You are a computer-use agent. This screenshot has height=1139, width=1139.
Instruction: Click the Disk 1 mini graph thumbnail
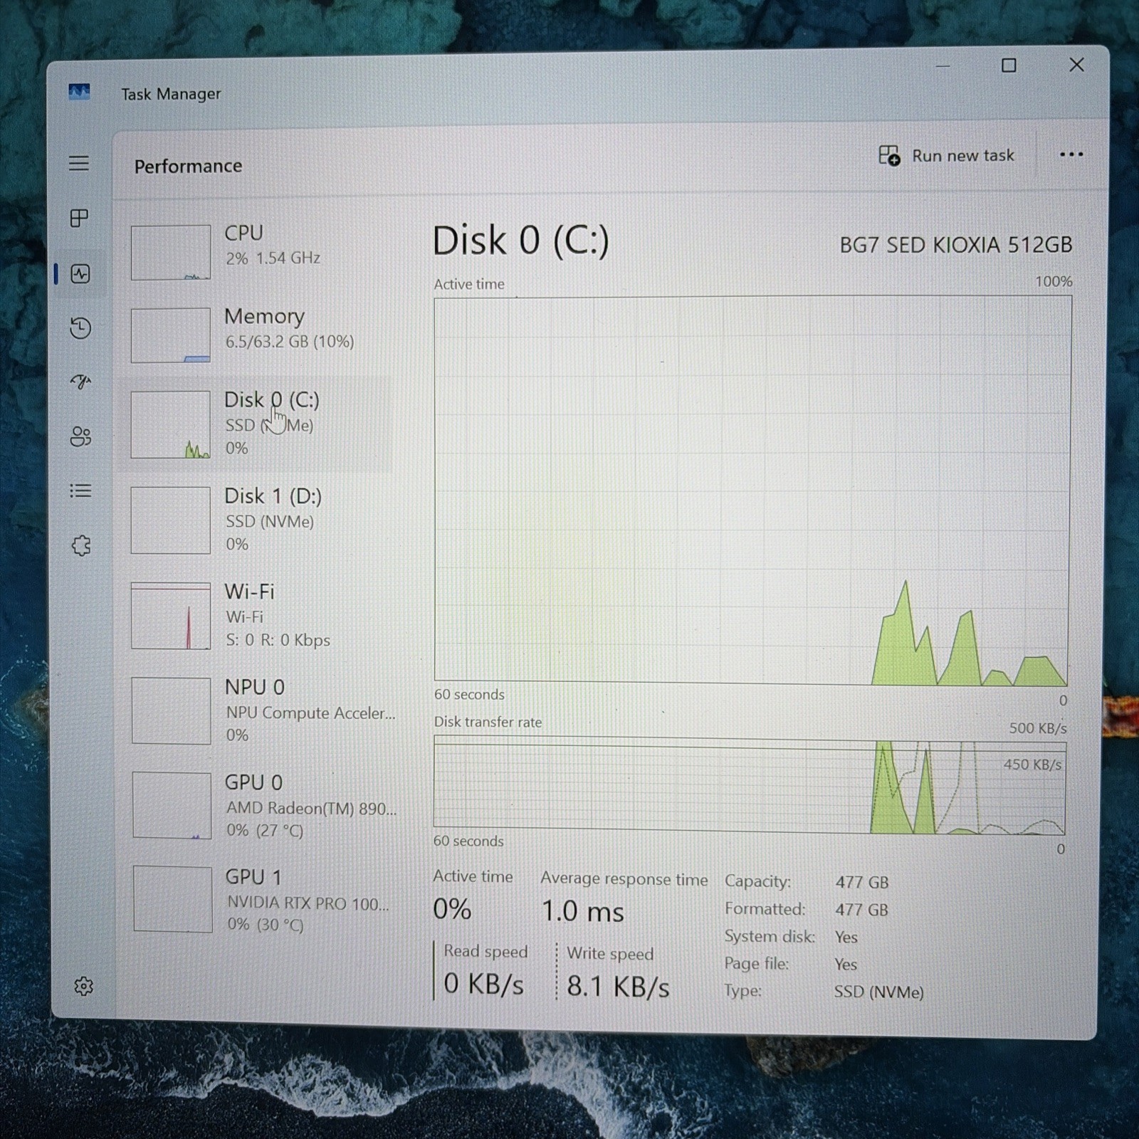[x=171, y=520]
